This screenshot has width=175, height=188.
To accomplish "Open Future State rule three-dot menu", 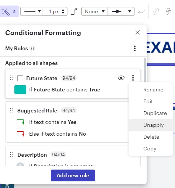I will (133, 78).
